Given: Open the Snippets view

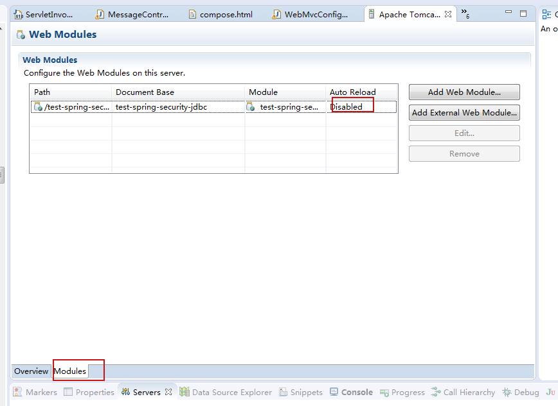Looking at the screenshot, I should click(x=301, y=392).
